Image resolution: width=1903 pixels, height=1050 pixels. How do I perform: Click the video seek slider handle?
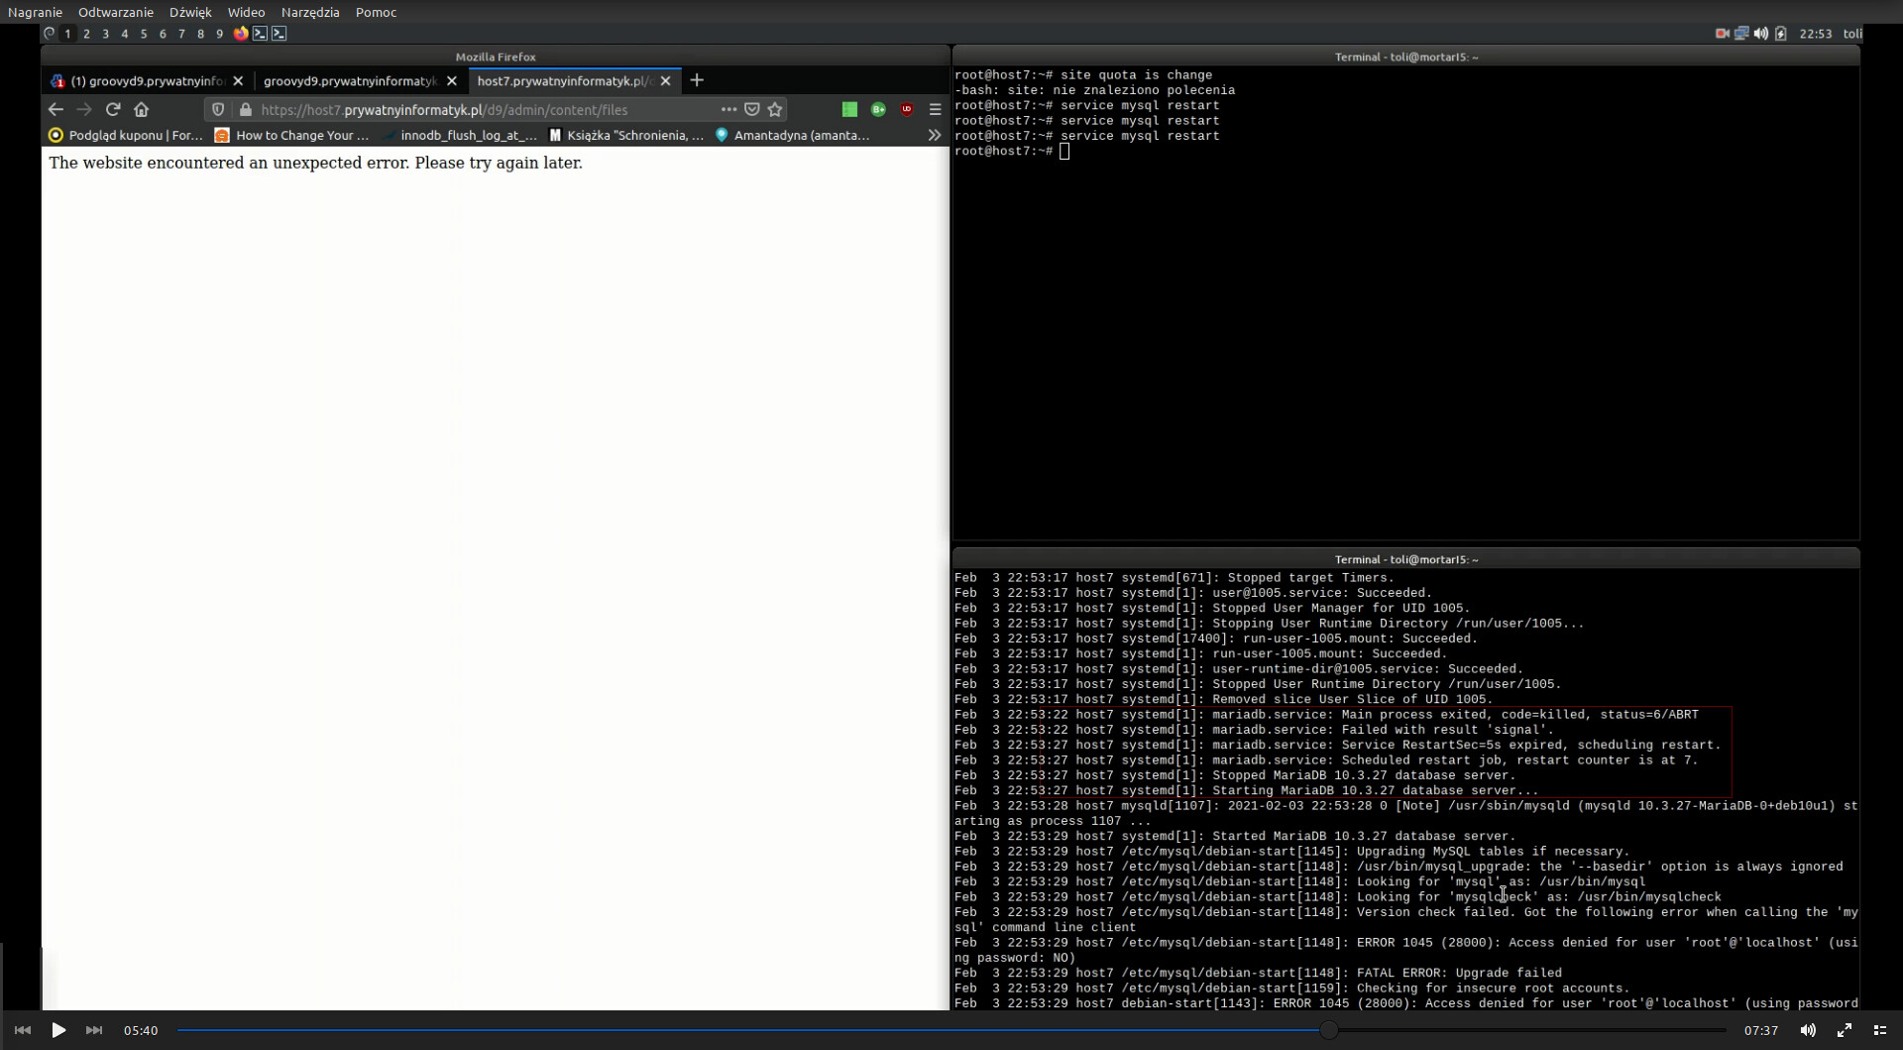pyautogui.click(x=1329, y=1030)
